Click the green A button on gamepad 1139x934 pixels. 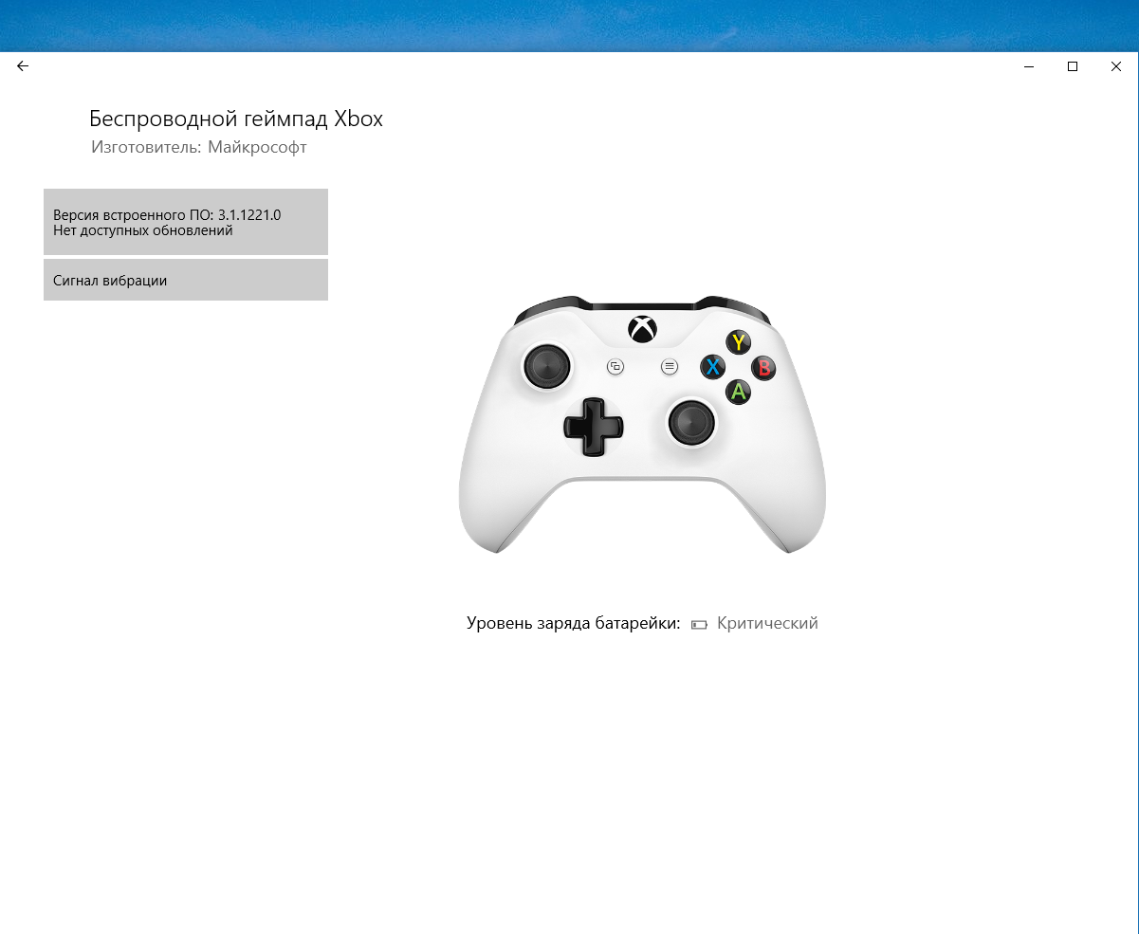[x=739, y=391]
